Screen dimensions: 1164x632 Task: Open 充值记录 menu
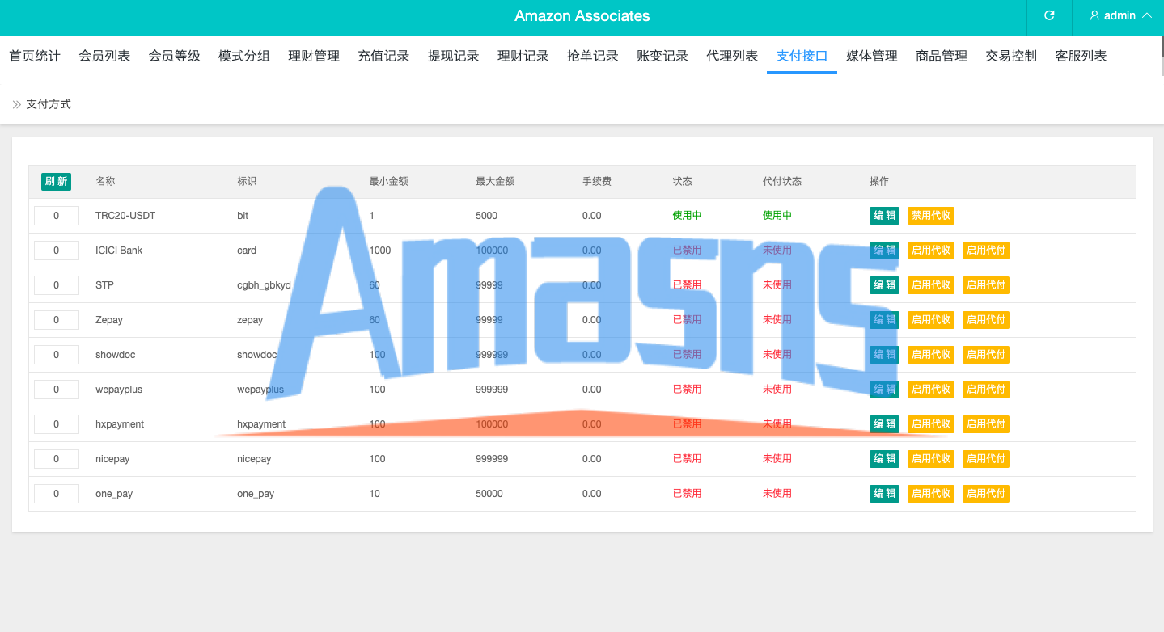[383, 56]
